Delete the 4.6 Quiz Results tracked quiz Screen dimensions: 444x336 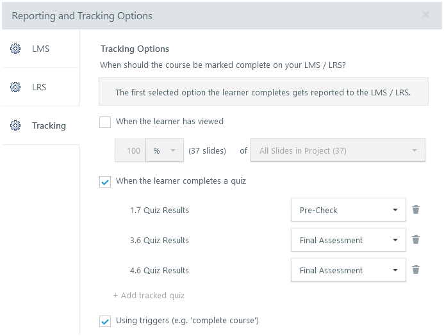coord(416,269)
